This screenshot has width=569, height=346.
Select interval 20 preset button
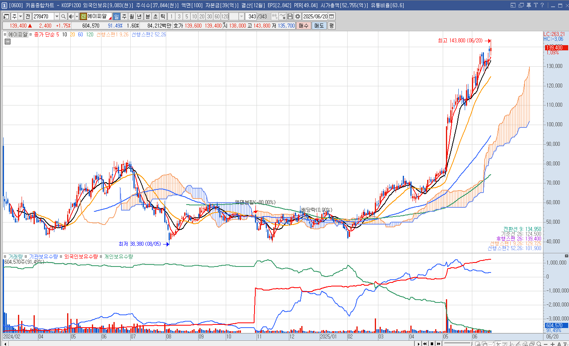click(202, 16)
